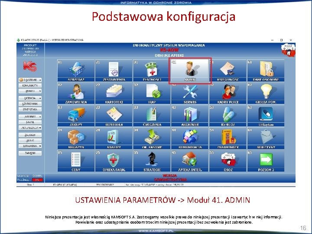
Task: Open module 24 ANALIZY
Action: pyautogui.click(x=114, y=138)
